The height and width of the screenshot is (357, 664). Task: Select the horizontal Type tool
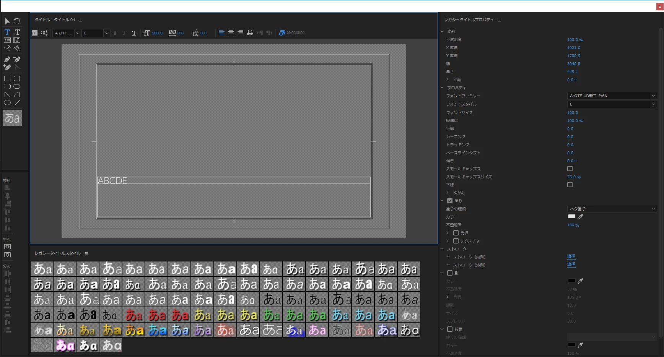tap(7, 32)
